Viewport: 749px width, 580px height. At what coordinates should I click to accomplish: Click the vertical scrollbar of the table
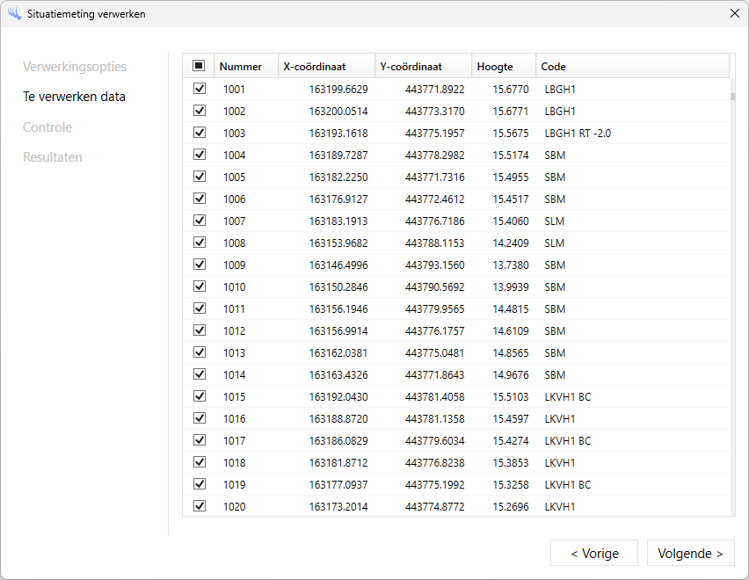point(732,264)
